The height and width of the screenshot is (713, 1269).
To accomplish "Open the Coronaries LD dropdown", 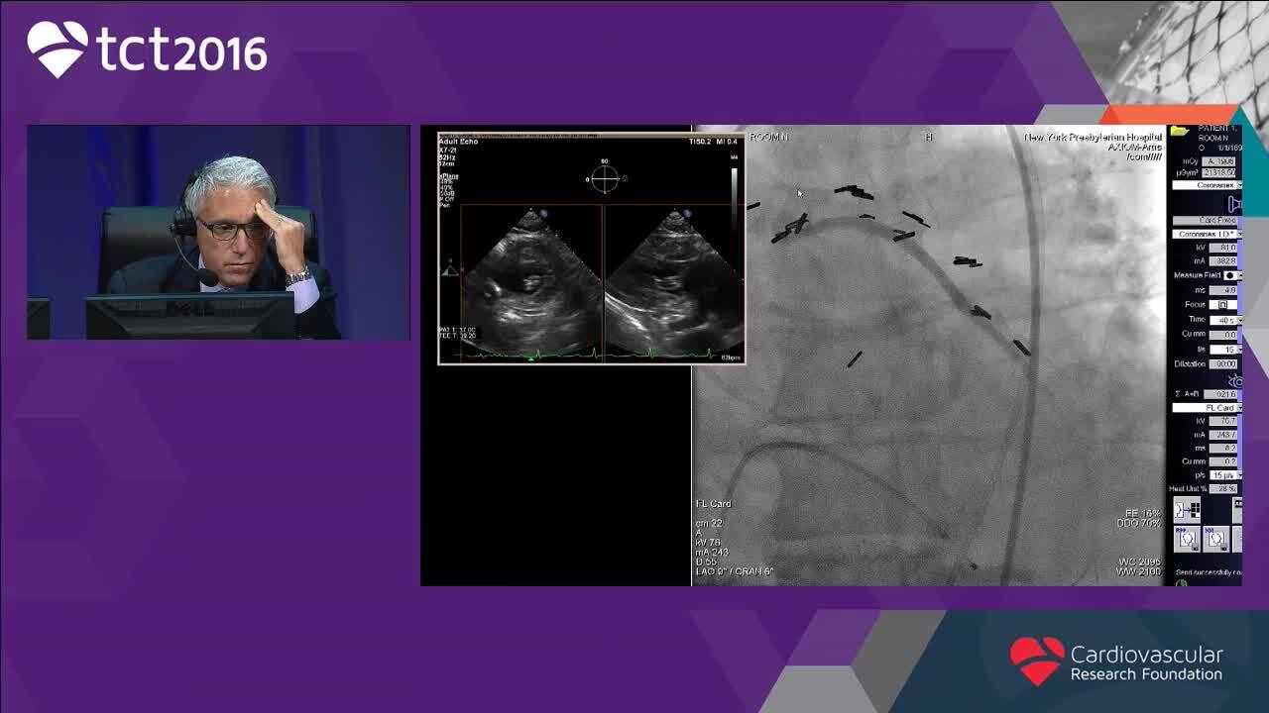I will [x=1207, y=234].
